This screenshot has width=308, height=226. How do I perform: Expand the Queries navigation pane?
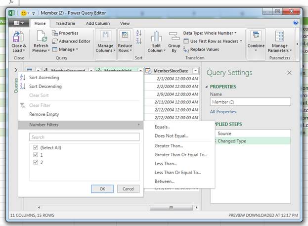coord(16,70)
